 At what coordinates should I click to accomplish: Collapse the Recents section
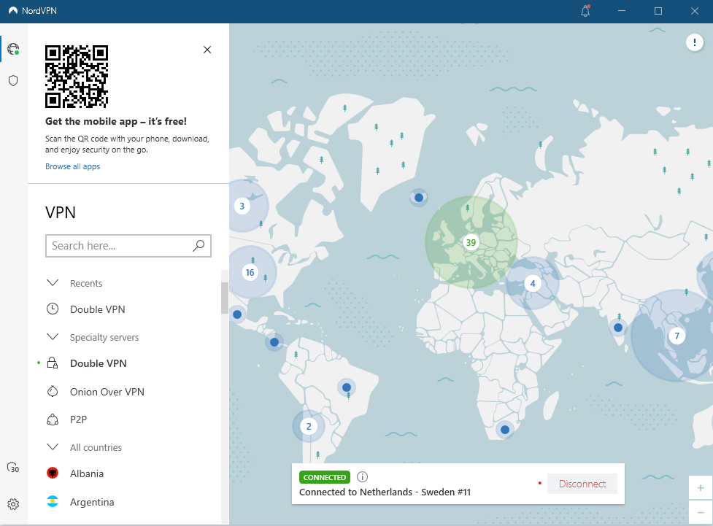(52, 283)
